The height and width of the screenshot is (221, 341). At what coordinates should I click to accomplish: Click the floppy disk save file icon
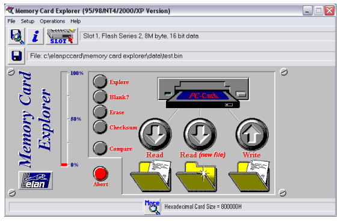[x=16, y=56]
